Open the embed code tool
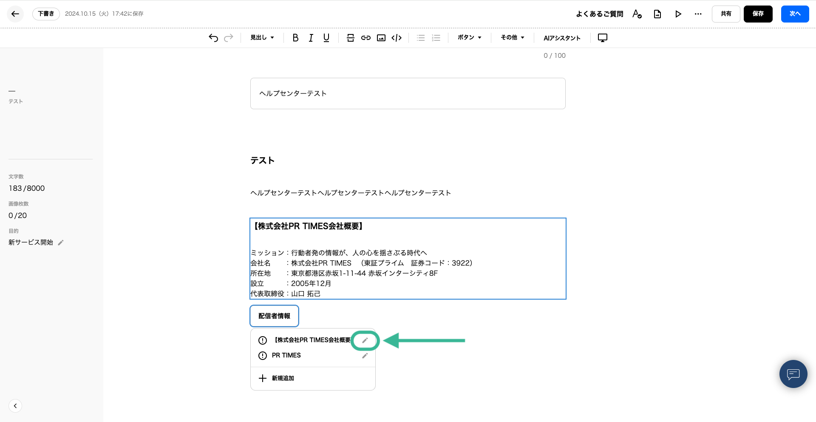 click(x=397, y=38)
